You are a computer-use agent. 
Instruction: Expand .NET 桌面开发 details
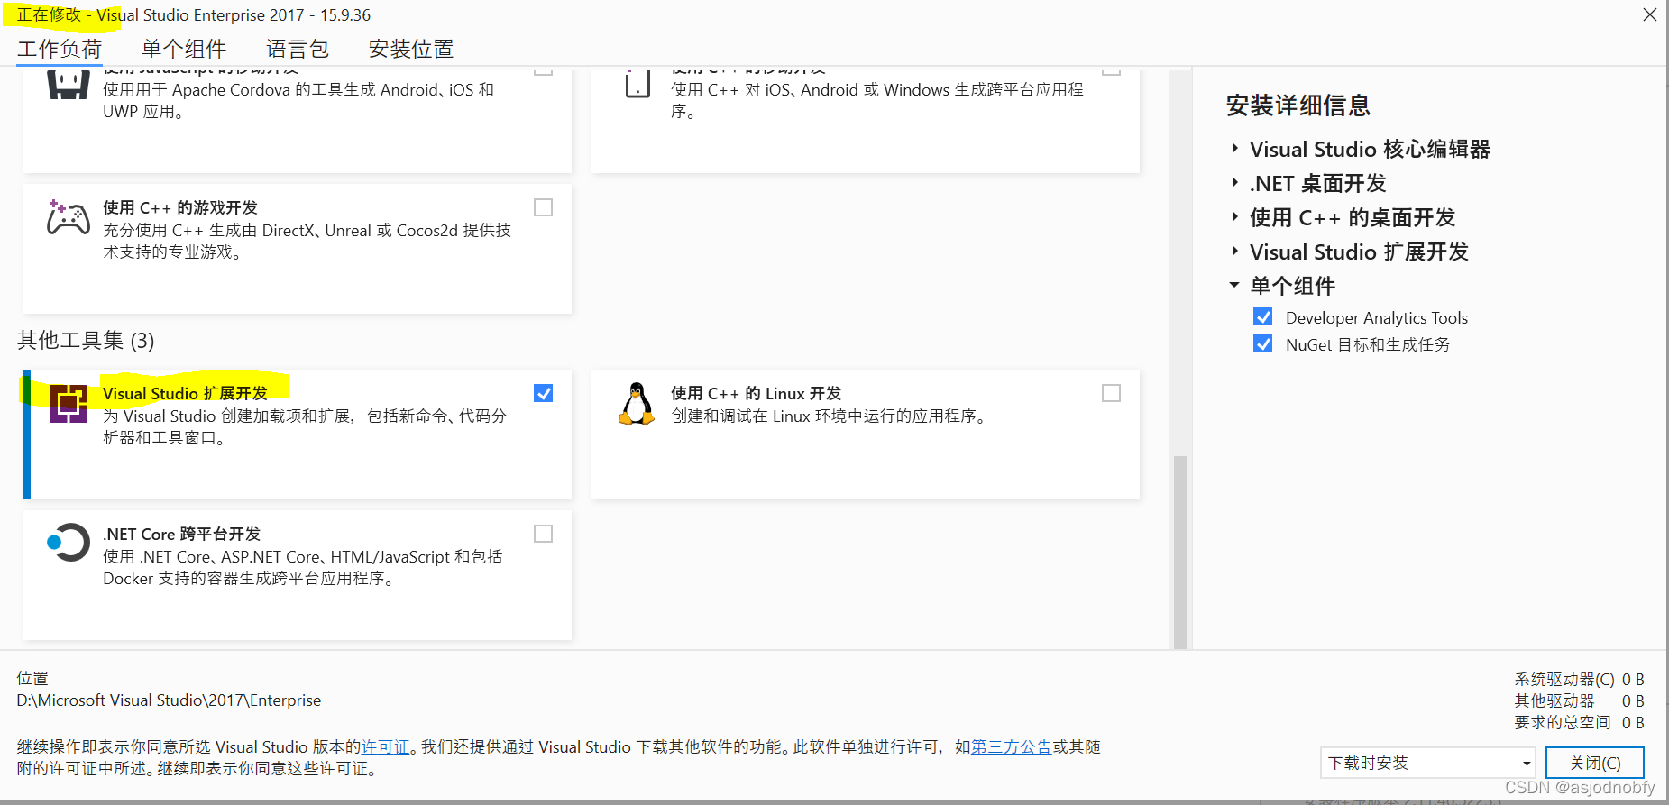tap(1235, 182)
